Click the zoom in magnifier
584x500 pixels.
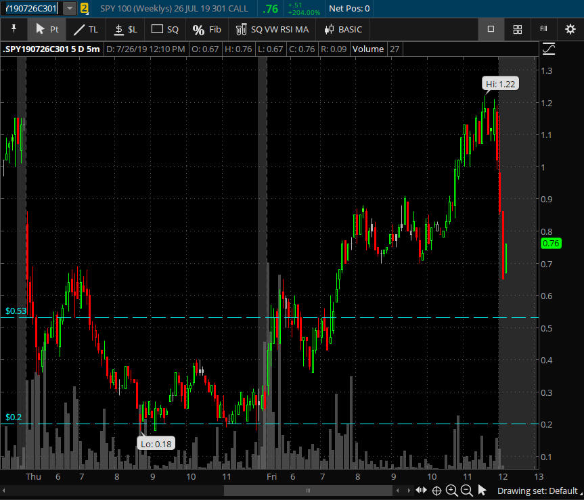(452, 491)
